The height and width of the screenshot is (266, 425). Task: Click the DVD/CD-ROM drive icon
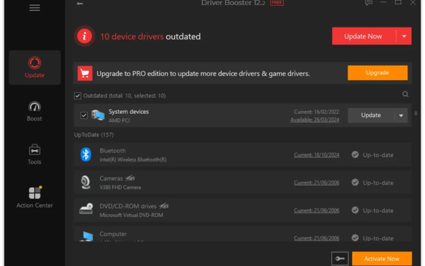coord(86,209)
